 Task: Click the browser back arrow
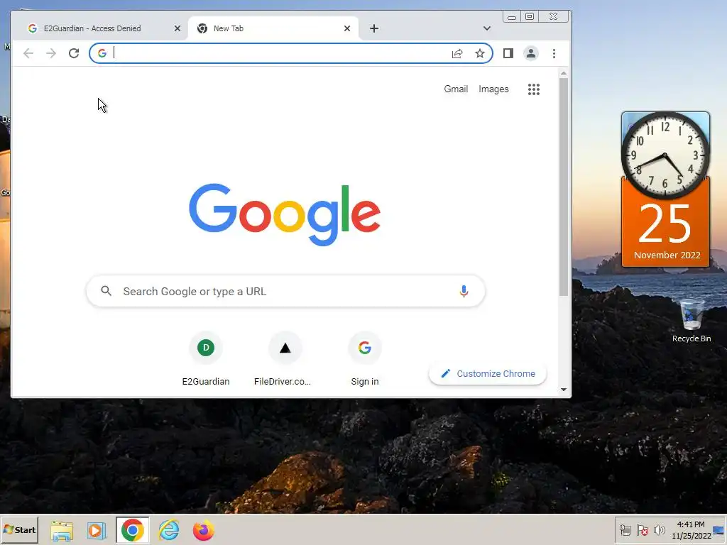click(x=28, y=53)
